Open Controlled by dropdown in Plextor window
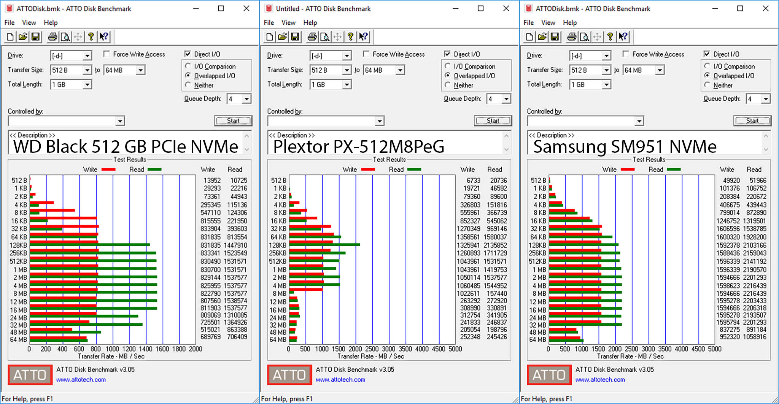Image resolution: width=779 pixels, height=404 pixels. click(379, 121)
